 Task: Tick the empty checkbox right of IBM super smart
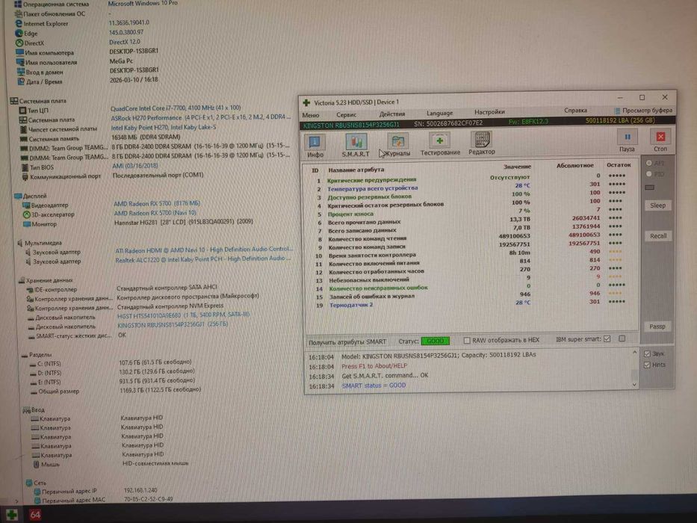(622, 339)
